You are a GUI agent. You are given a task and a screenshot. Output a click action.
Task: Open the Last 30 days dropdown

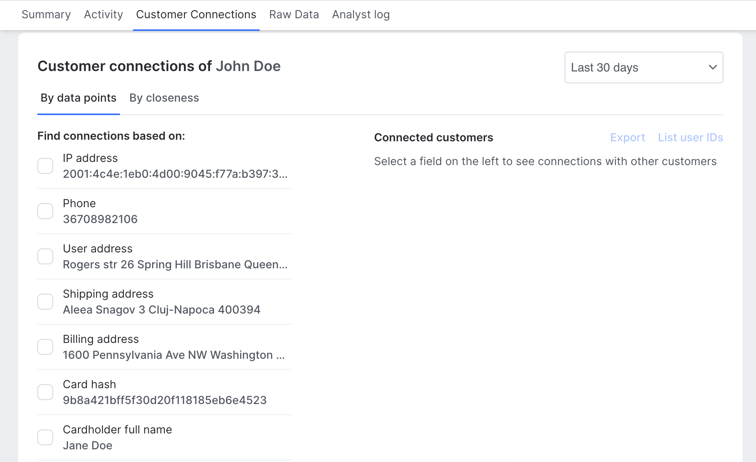[644, 67]
